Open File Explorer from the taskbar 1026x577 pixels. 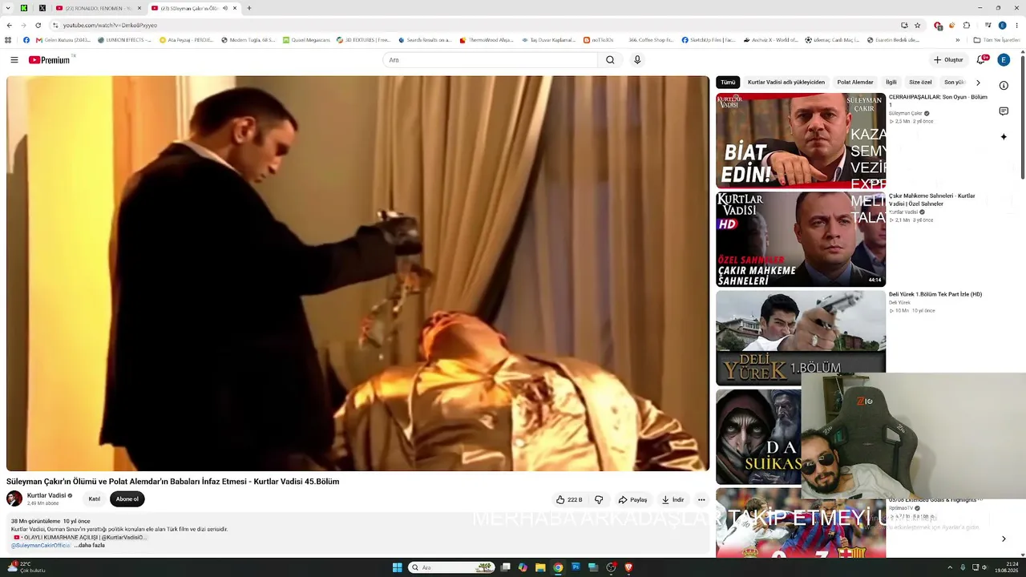click(540, 567)
